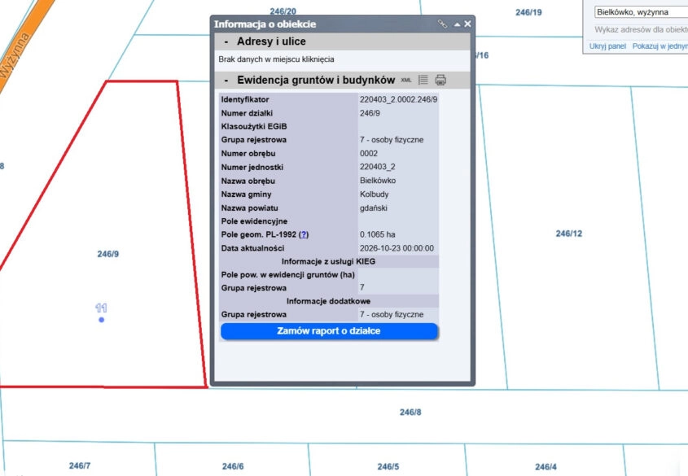Collapse the Ewidencja gruntów i budynków section
The width and height of the screenshot is (688, 476).
226,81
